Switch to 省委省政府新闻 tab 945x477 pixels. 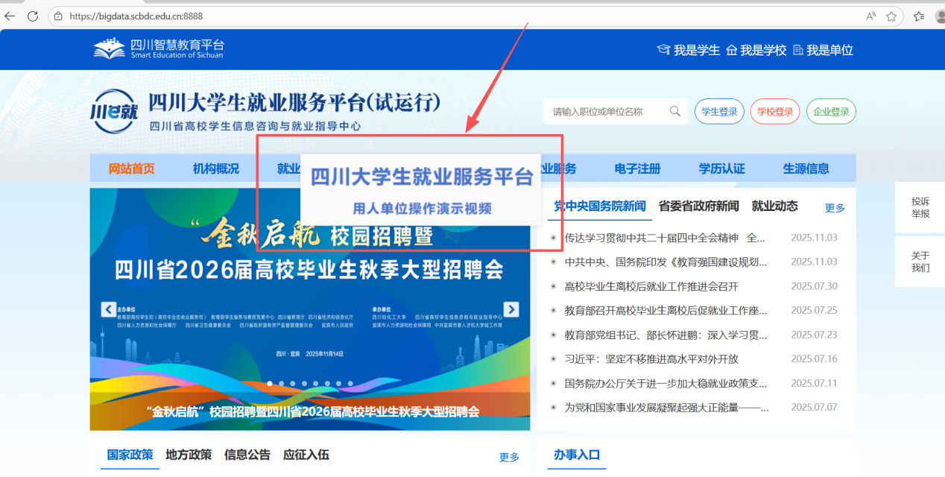coord(698,206)
